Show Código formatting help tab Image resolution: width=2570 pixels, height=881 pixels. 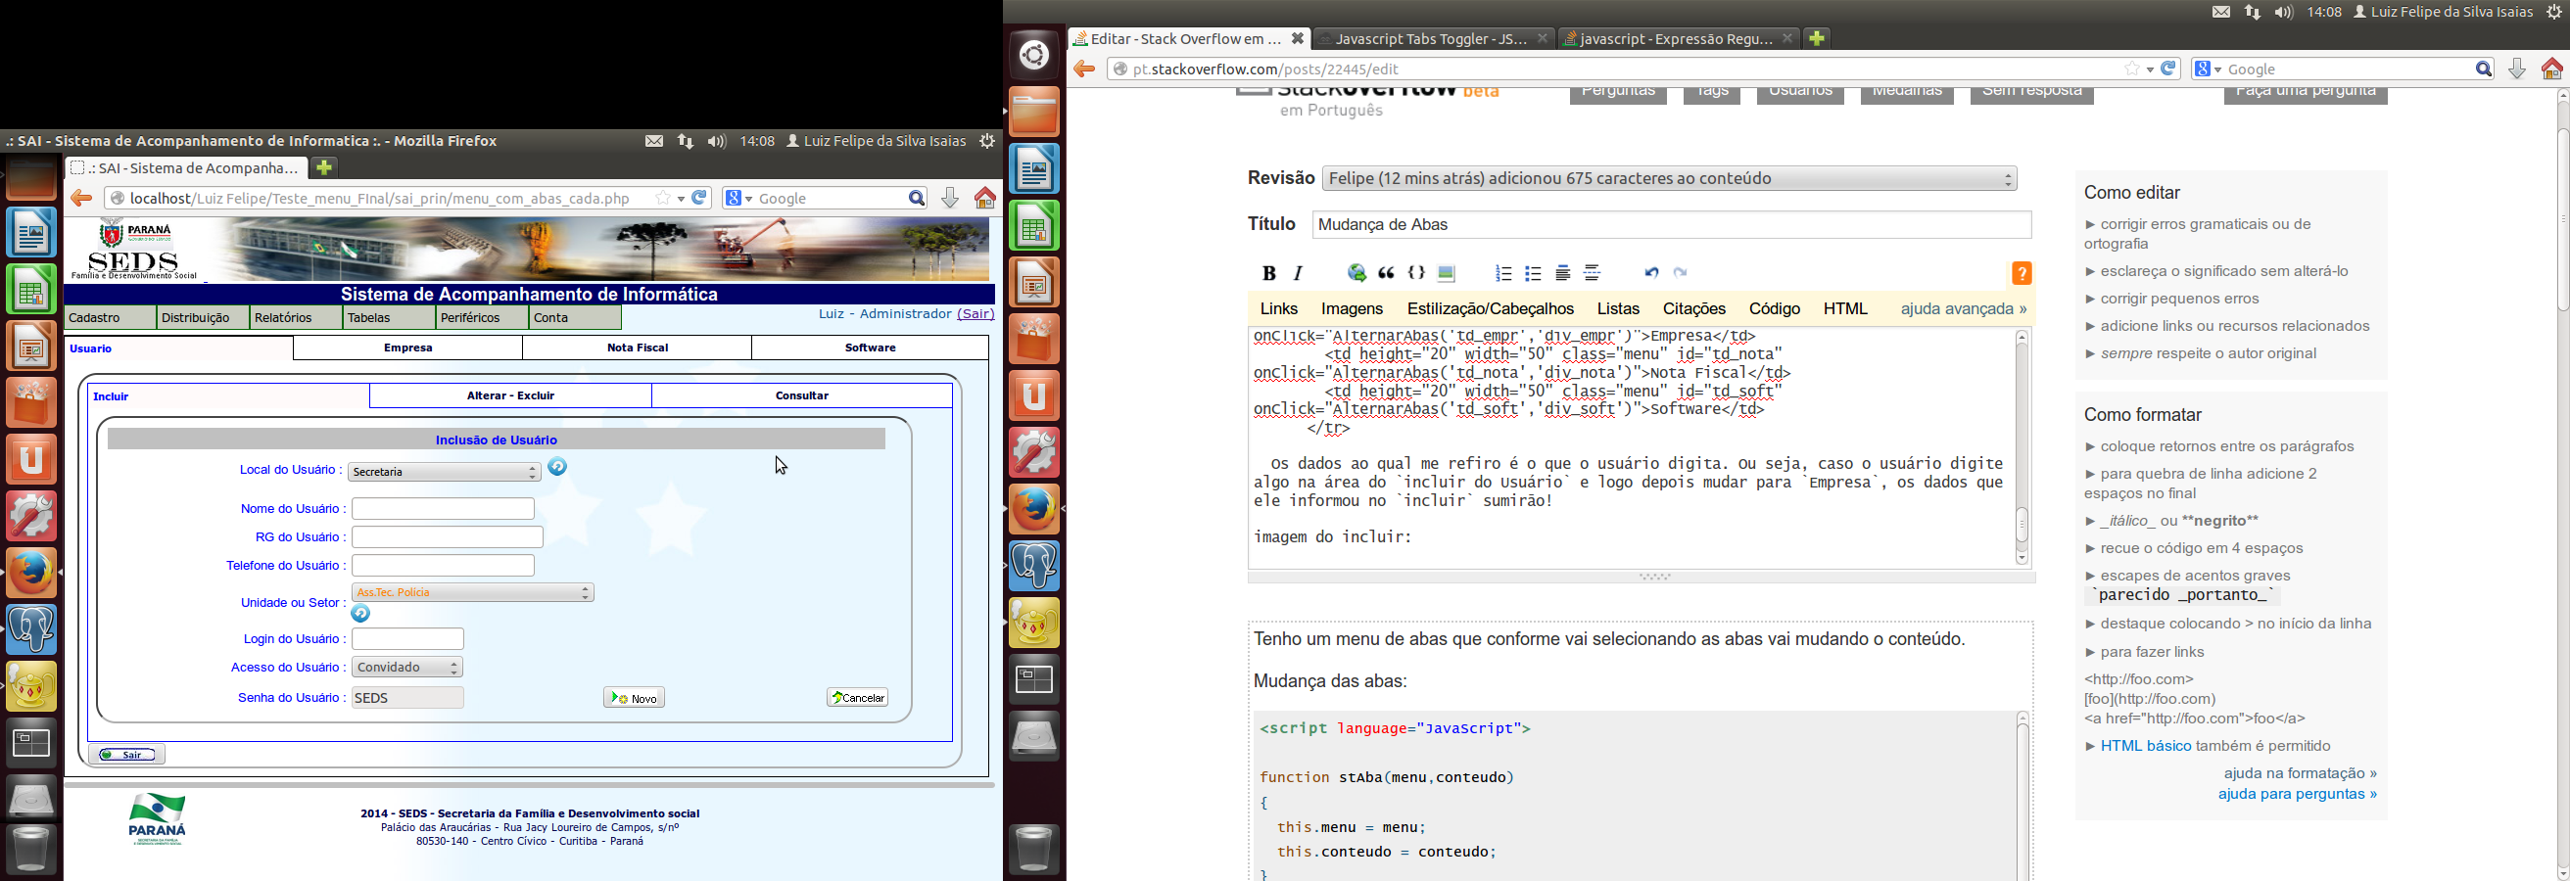point(1774,309)
